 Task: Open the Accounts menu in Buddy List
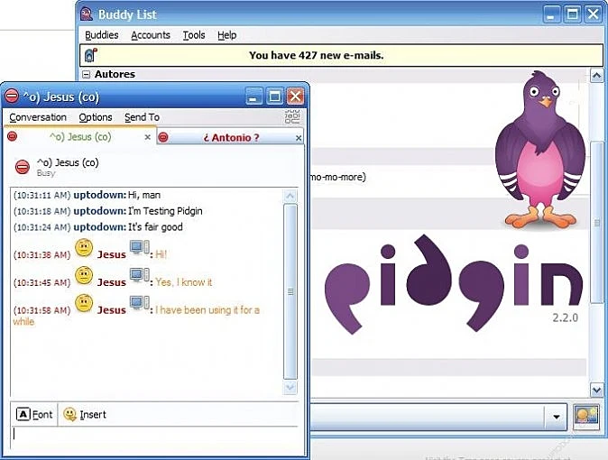(x=151, y=35)
